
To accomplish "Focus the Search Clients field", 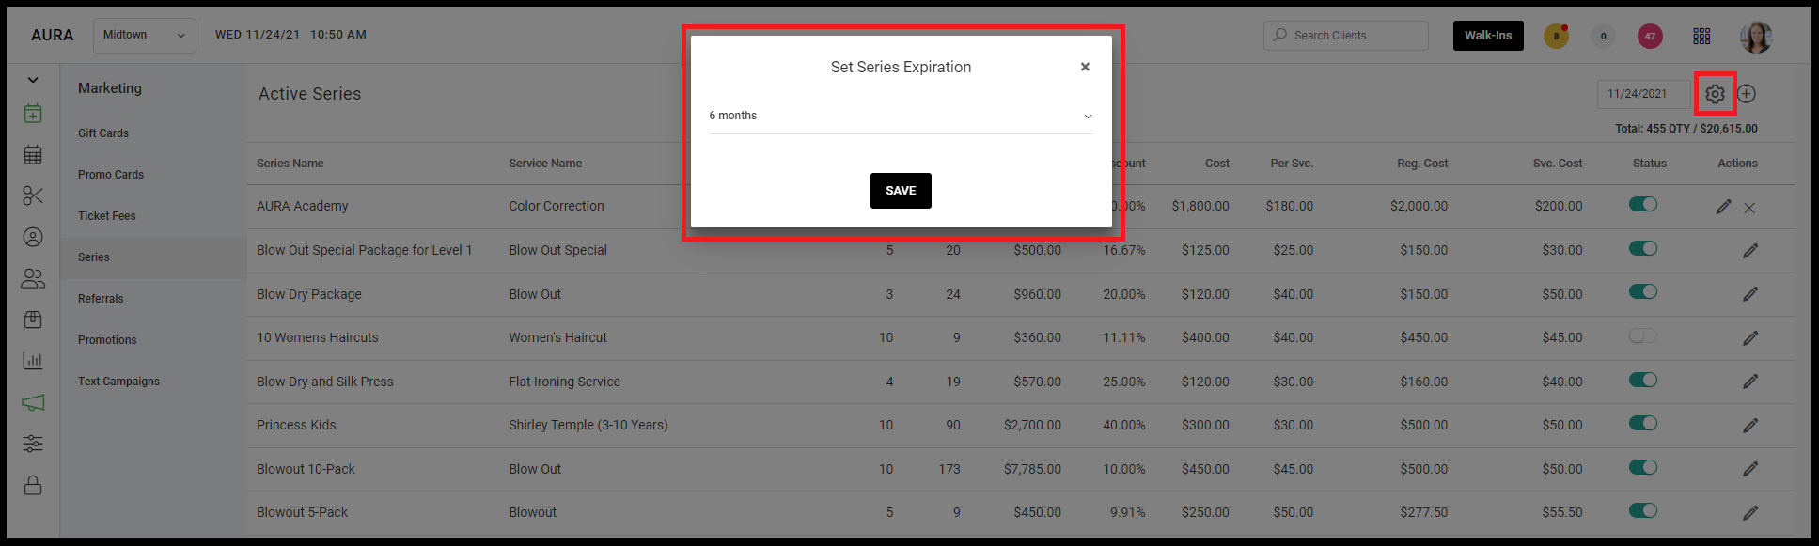I will pos(1346,36).
